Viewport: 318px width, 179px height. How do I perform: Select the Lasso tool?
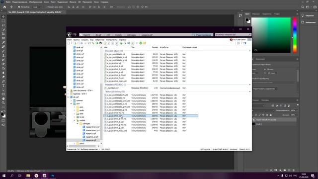3,25
